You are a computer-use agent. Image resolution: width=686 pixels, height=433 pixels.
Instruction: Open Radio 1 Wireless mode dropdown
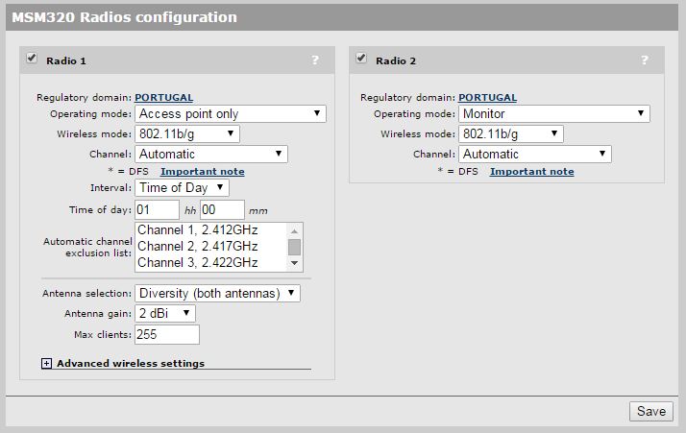click(187, 133)
